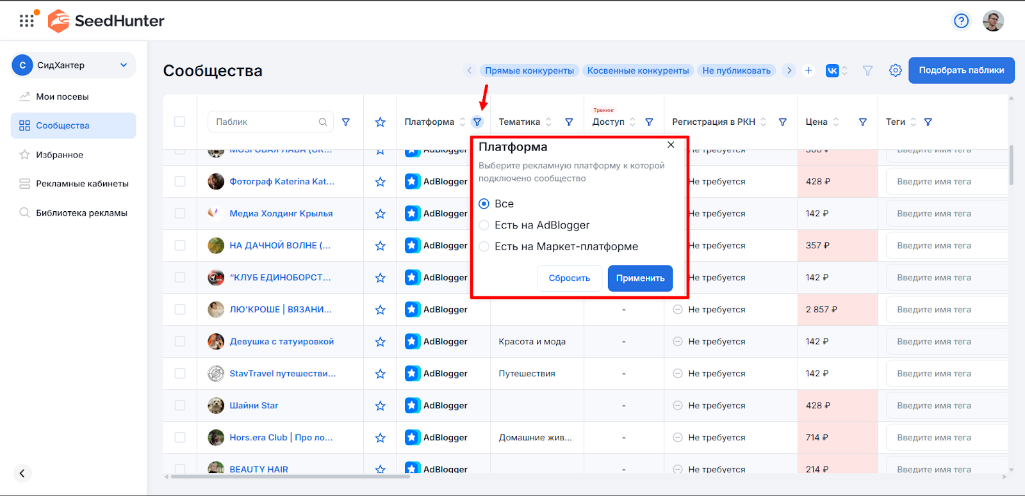Expand the СидХантер account dropdown

(124, 65)
